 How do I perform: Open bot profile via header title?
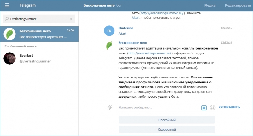click(x=102, y=5)
